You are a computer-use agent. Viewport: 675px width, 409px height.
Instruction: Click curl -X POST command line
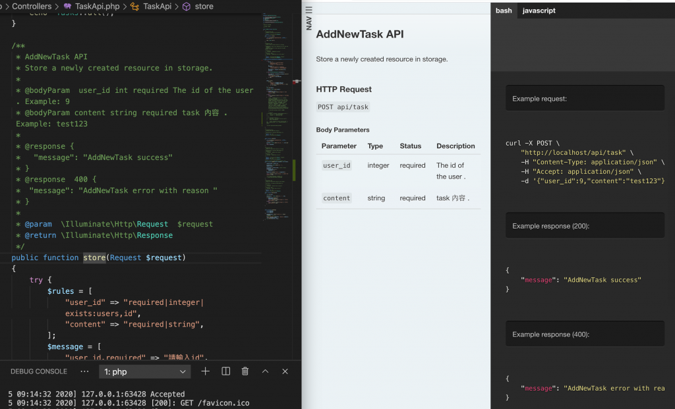pyautogui.click(x=533, y=143)
